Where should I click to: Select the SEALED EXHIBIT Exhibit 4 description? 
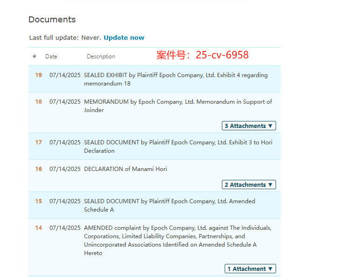tap(176, 79)
